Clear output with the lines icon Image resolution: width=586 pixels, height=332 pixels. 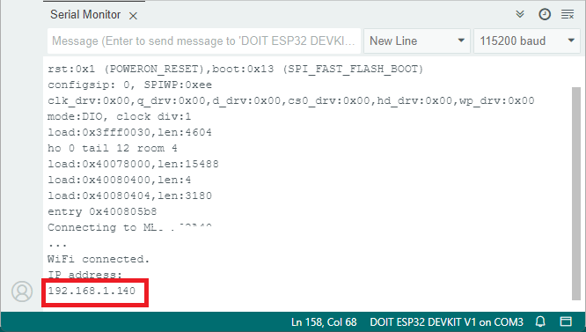click(x=568, y=15)
